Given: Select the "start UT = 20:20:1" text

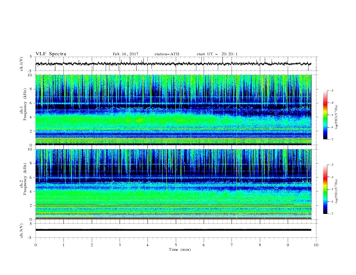Looking at the screenshot, I should (217, 54).
